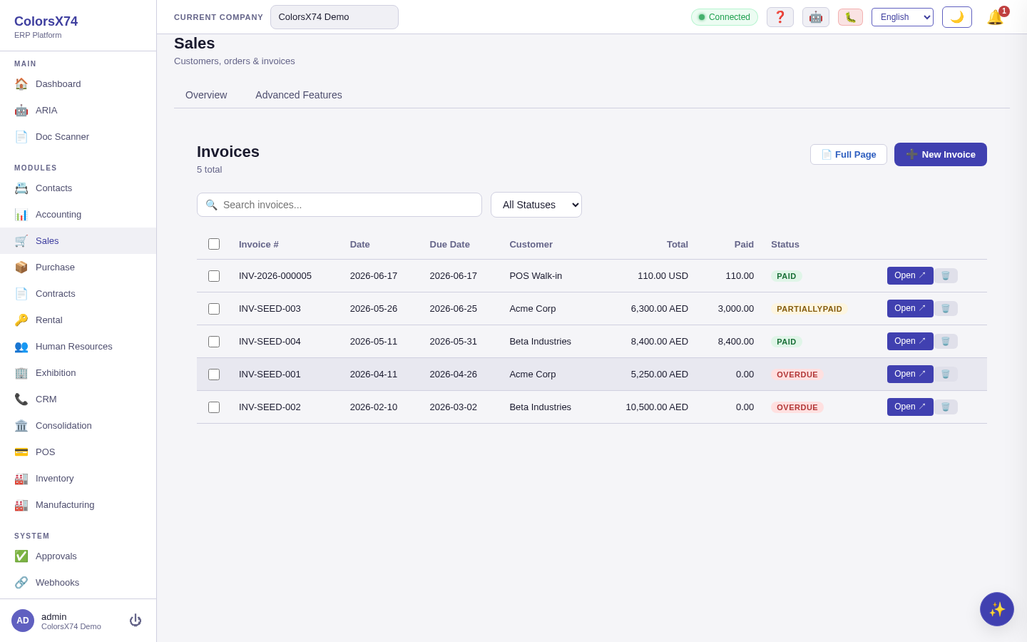
Task: Open invoice INV-SEED-001
Action: 910,374
